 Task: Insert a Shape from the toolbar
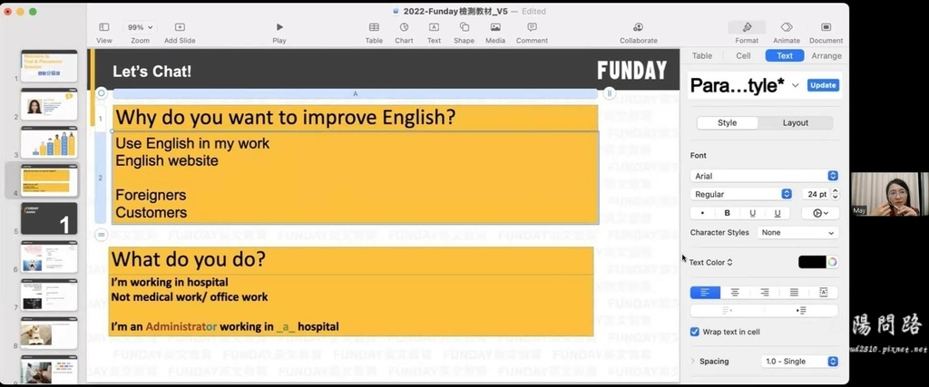[464, 27]
